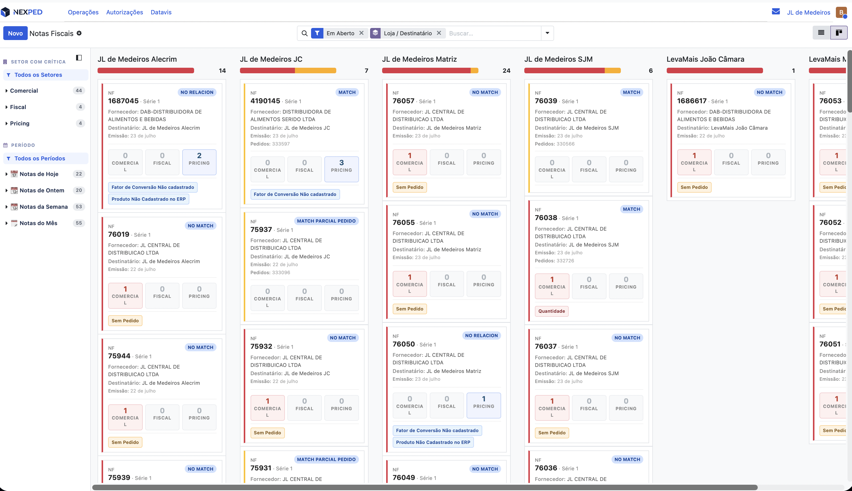
Task: Expand the Fiscal sector
Action: [x=6, y=107]
